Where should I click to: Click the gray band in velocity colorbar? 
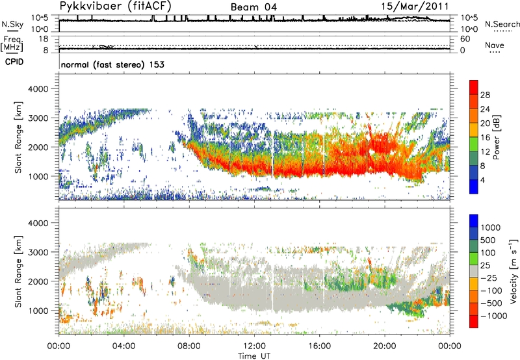[474, 272]
